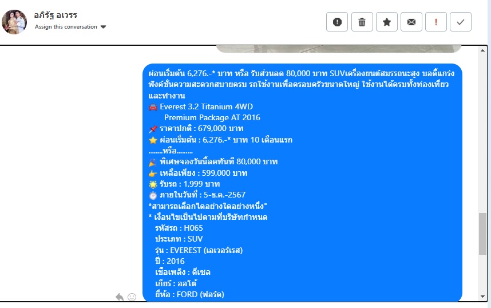491x308 pixels.
Task: Mark conversation unread with envelope icon
Action: (411, 22)
